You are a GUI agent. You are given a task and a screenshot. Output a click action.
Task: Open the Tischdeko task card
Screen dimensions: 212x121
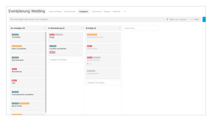coord(28,37)
